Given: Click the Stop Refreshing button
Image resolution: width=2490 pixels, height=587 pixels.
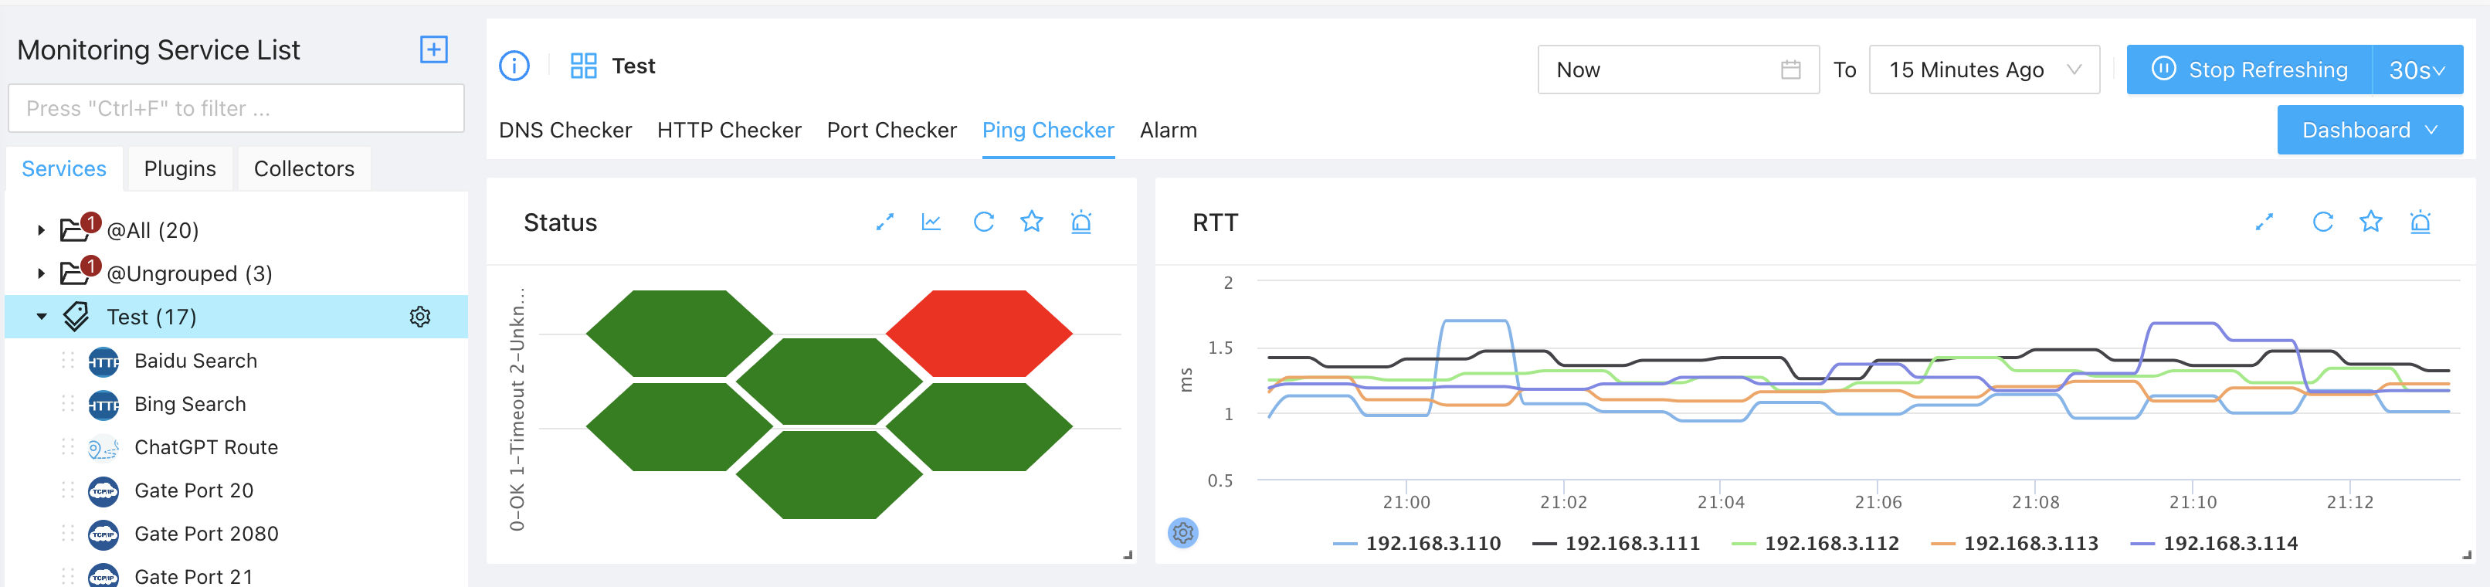Looking at the screenshot, I should tap(2249, 70).
